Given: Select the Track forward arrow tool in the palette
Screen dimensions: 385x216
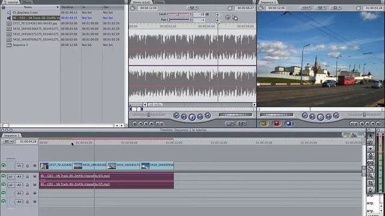Looking at the screenshot, I should tap(371, 149).
